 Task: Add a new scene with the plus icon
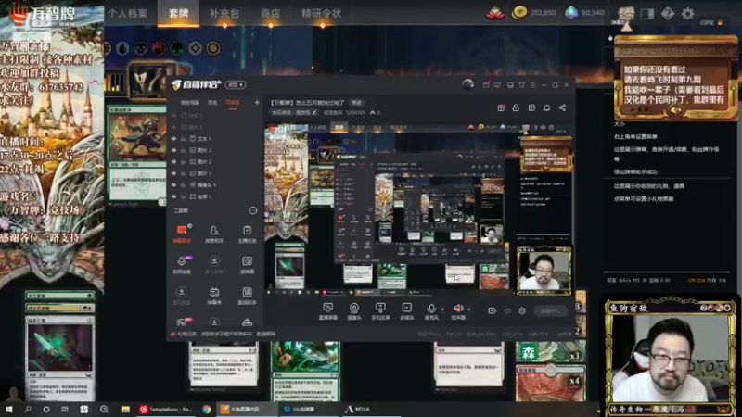(x=257, y=102)
